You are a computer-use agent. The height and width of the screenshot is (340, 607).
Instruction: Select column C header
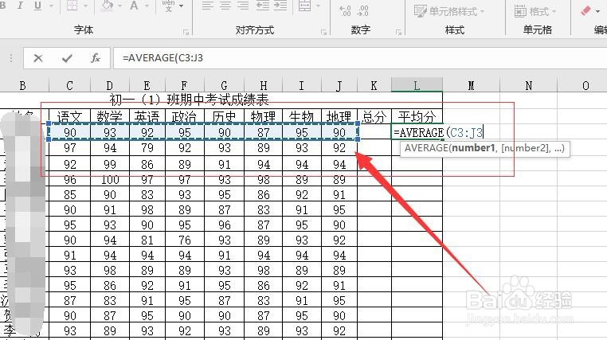coord(69,85)
